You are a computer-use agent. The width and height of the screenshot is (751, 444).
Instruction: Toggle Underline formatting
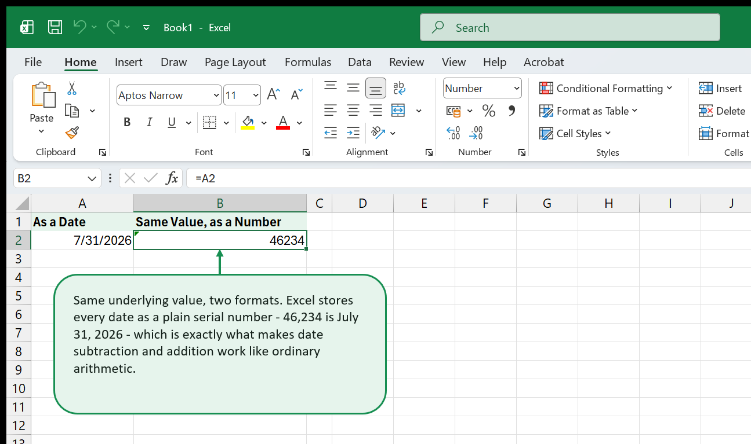pyautogui.click(x=172, y=122)
